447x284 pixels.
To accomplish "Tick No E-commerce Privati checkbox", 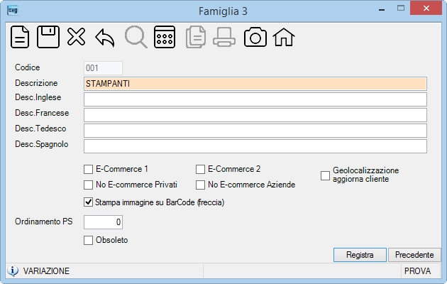I will point(89,185).
